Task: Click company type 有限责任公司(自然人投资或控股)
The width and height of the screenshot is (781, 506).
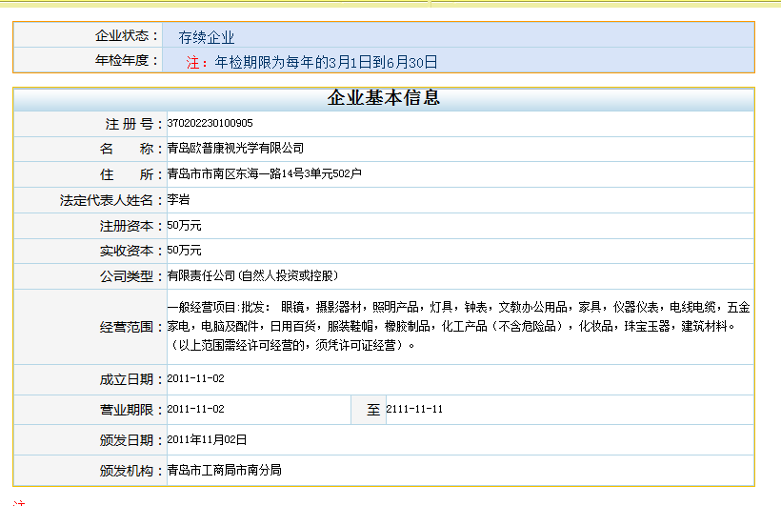Action: pos(253,275)
